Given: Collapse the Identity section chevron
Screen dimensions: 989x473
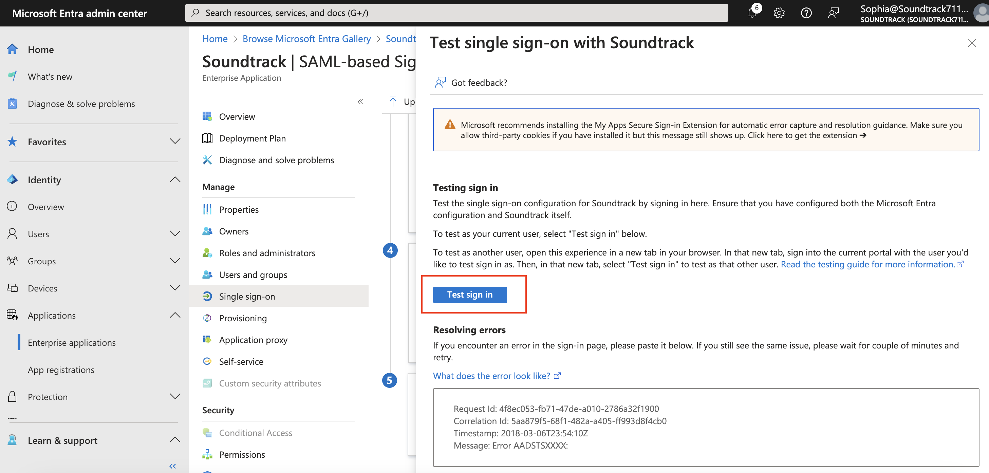Looking at the screenshot, I should pos(175,179).
